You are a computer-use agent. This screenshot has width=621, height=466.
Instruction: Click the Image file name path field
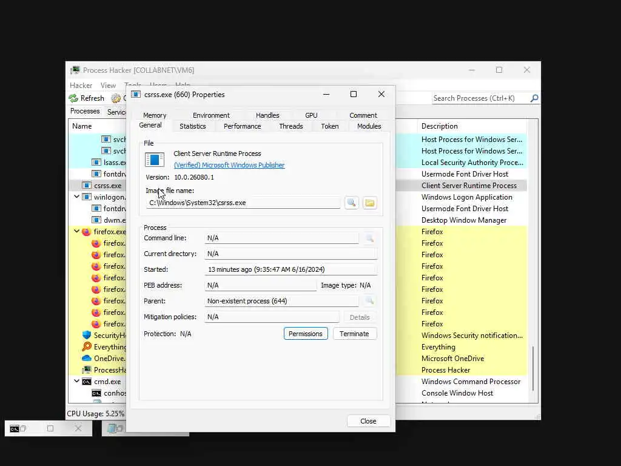243,203
